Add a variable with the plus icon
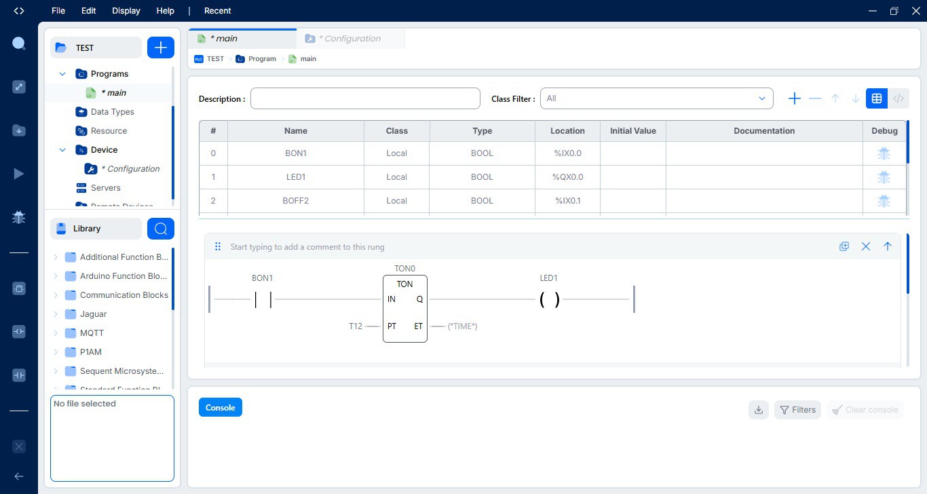The image size is (927, 494). click(794, 98)
